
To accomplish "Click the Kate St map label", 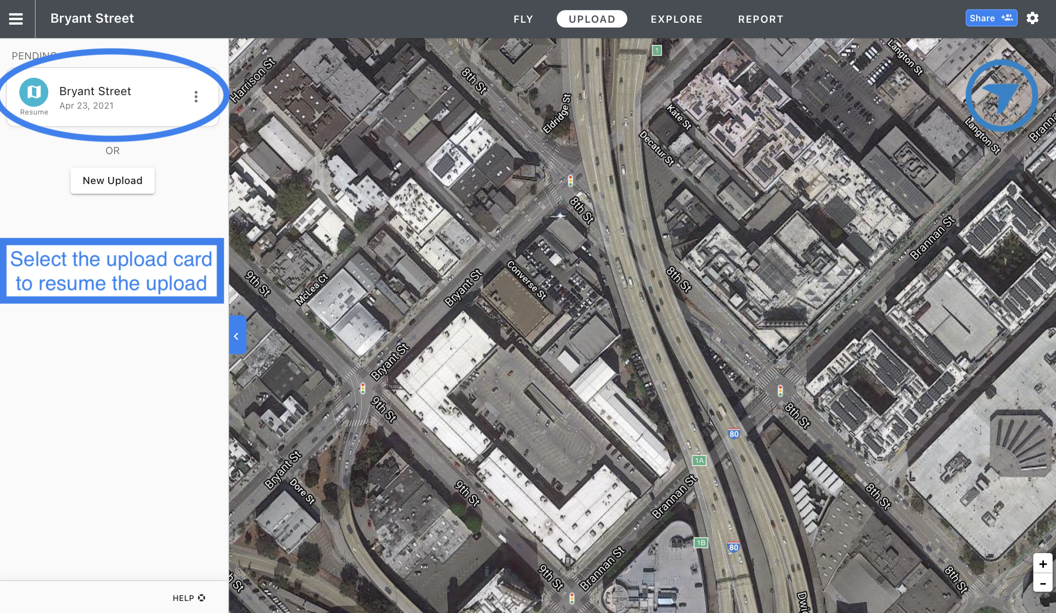I will pyautogui.click(x=679, y=117).
